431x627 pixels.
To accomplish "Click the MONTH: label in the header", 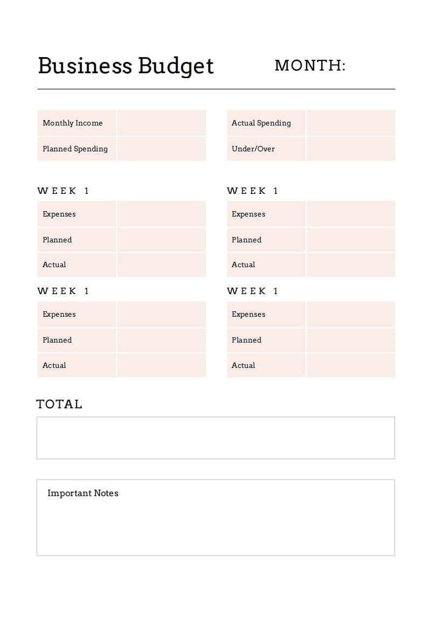I will click(310, 66).
